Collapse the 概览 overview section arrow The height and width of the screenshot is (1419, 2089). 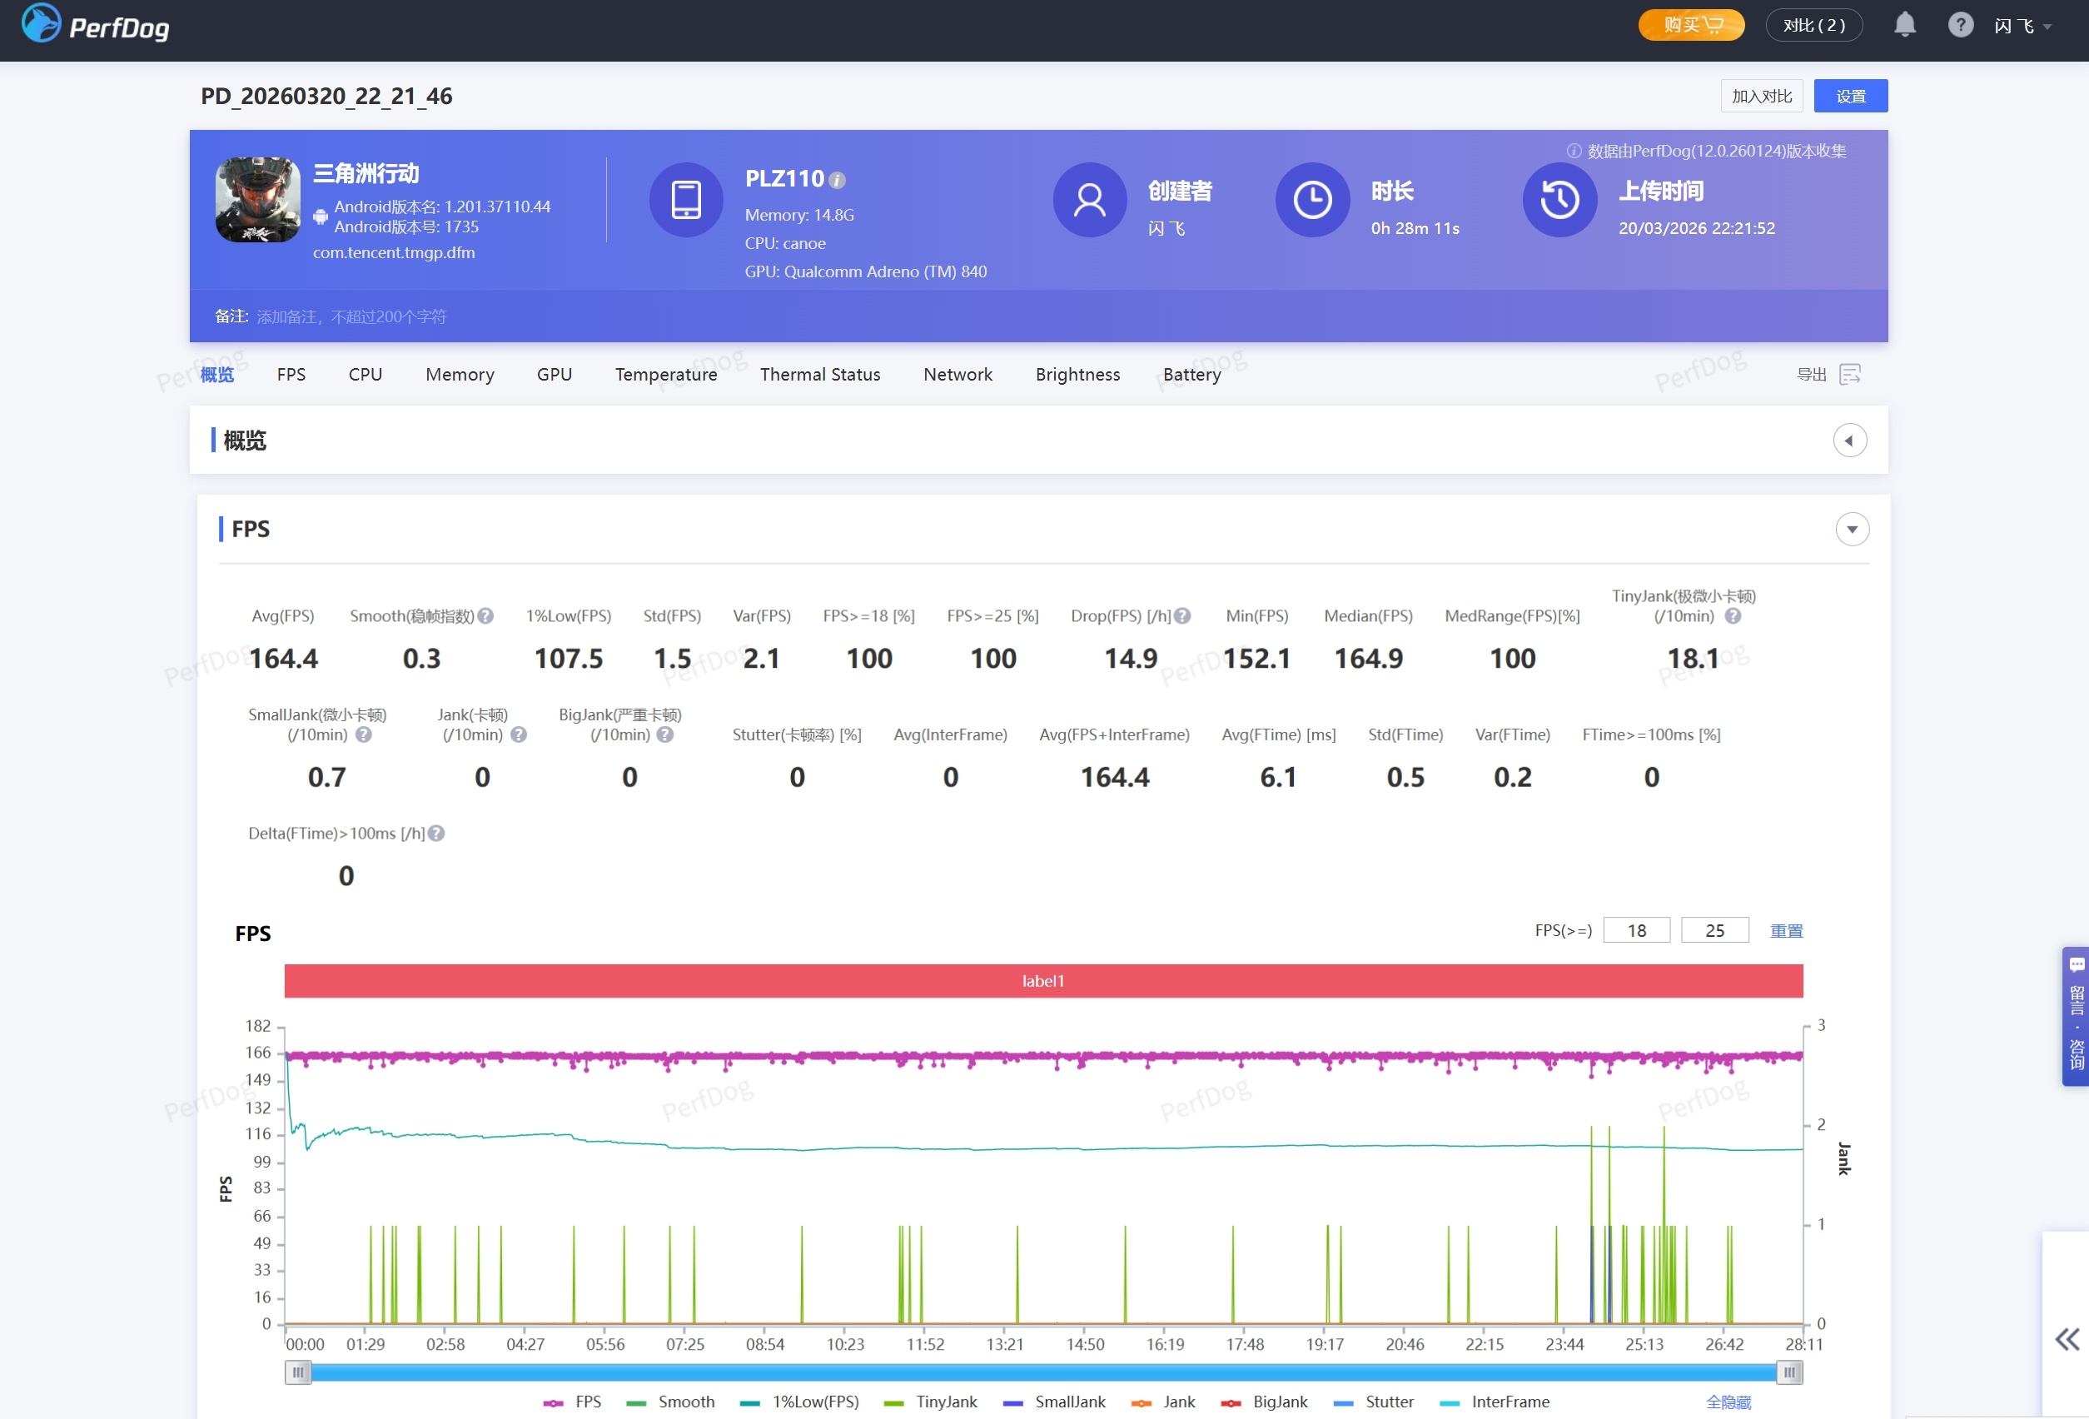[x=1849, y=441]
